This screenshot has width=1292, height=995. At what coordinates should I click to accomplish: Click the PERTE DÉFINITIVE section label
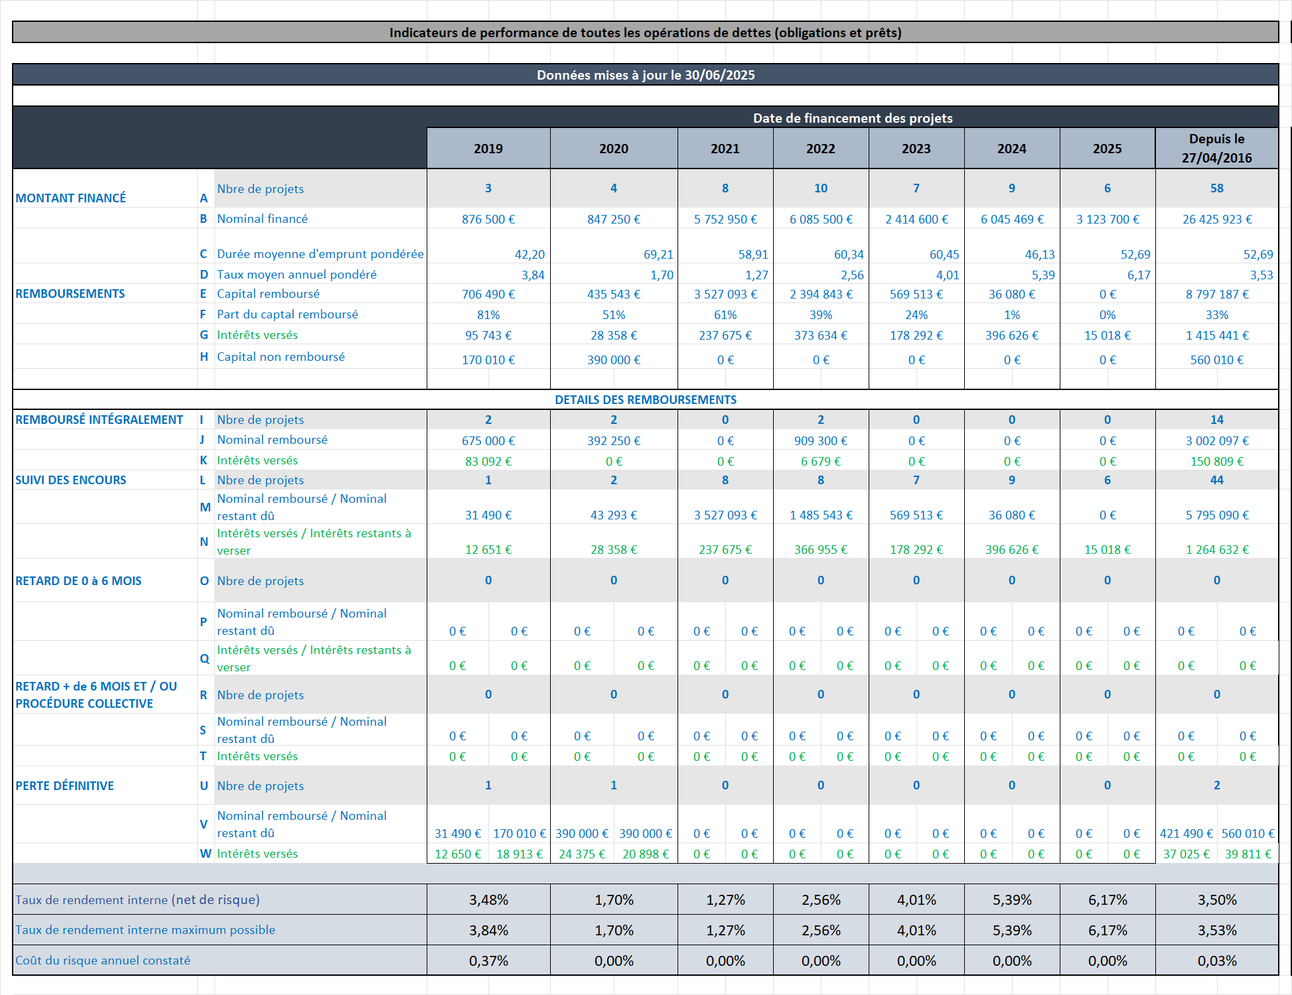tap(65, 785)
